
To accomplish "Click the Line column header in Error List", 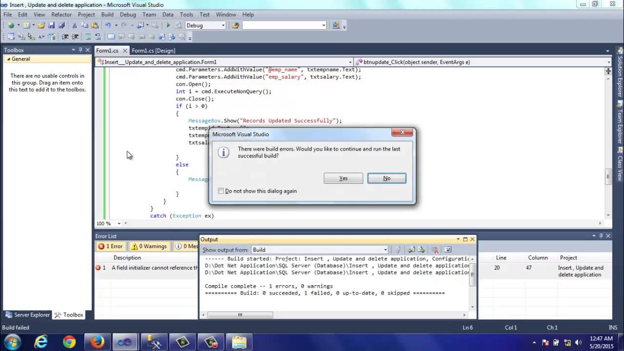I will [x=501, y=257].
